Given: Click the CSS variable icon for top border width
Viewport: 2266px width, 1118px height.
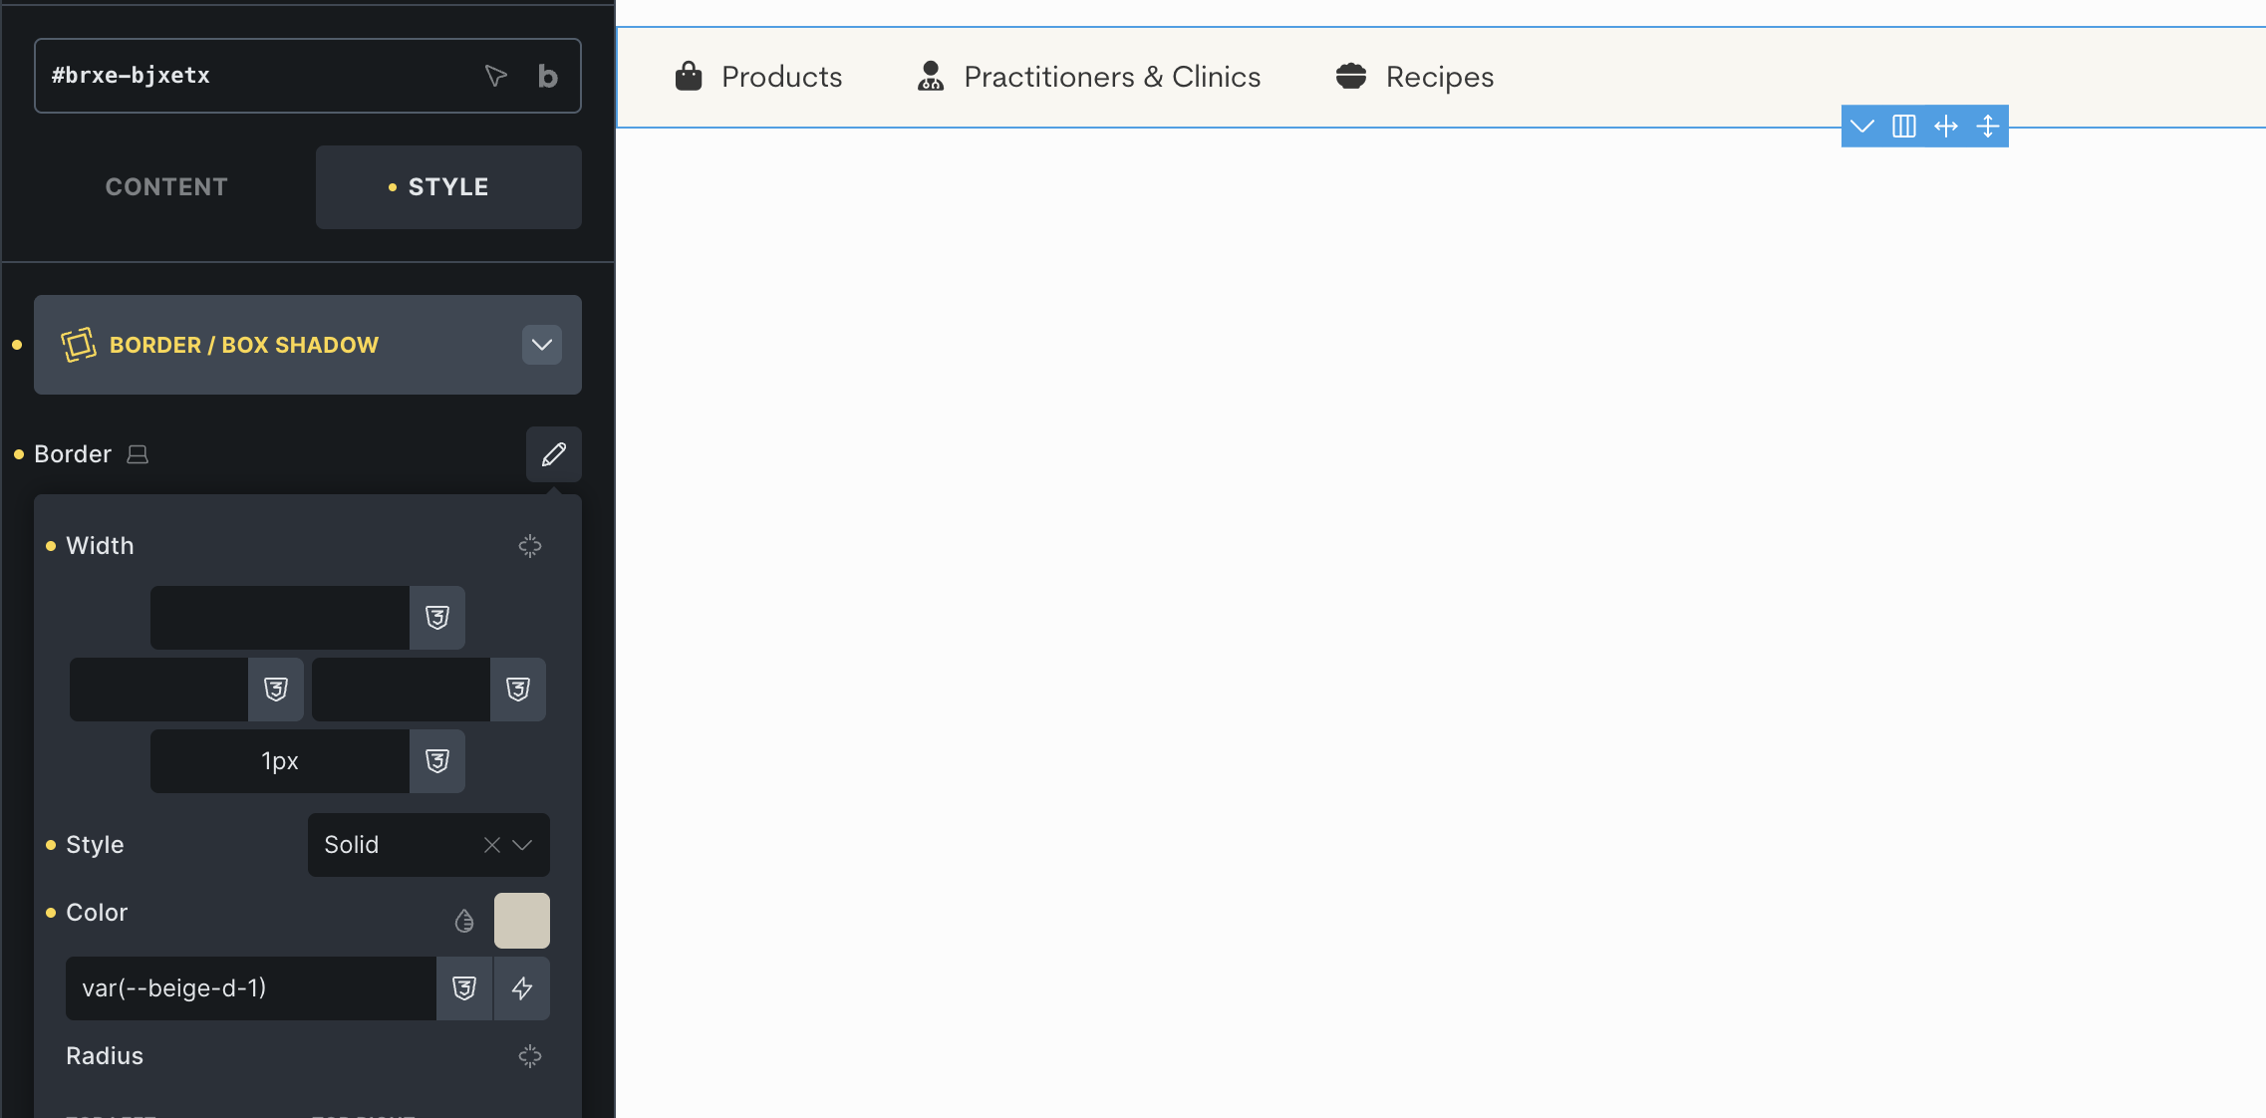Looking at the screenshot, I should point(436,618).
